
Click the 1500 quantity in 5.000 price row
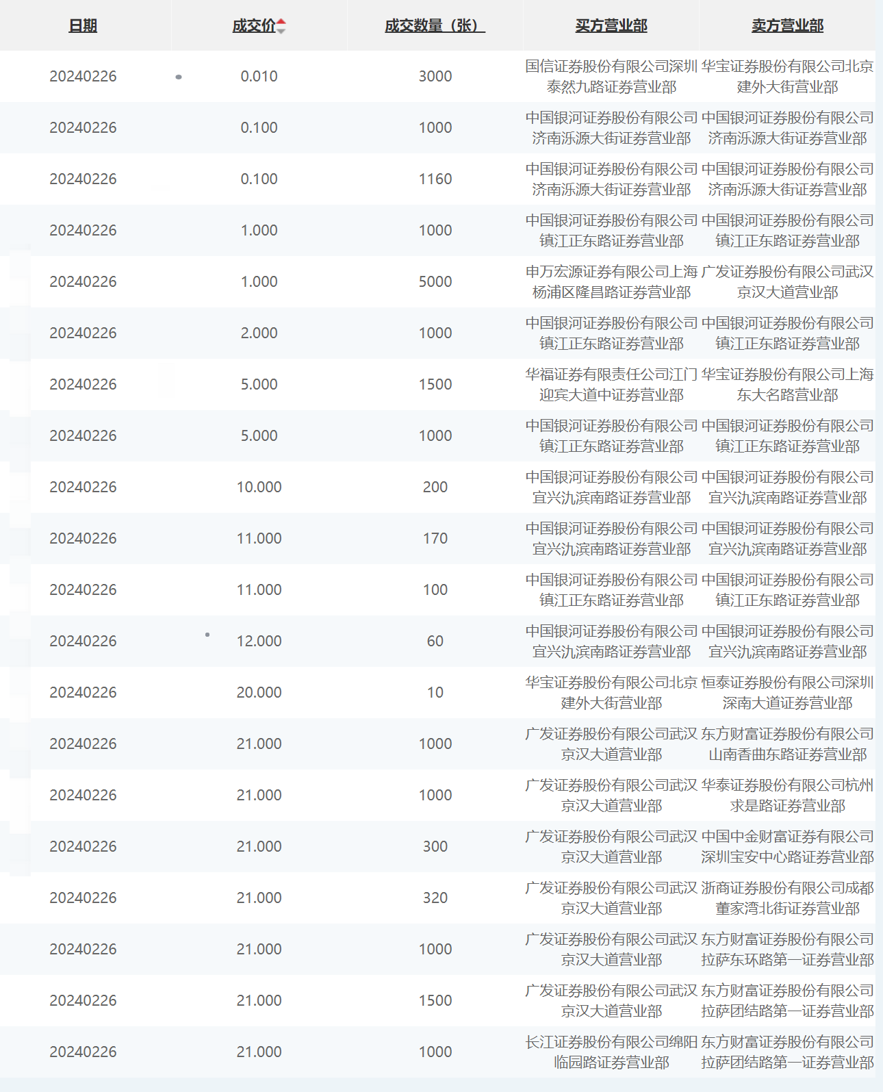435,384
